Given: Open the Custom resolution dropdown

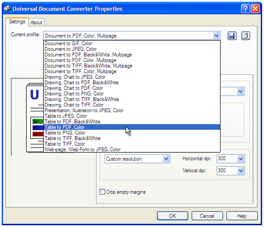Looking at the screenshot, I should [137, 159].
